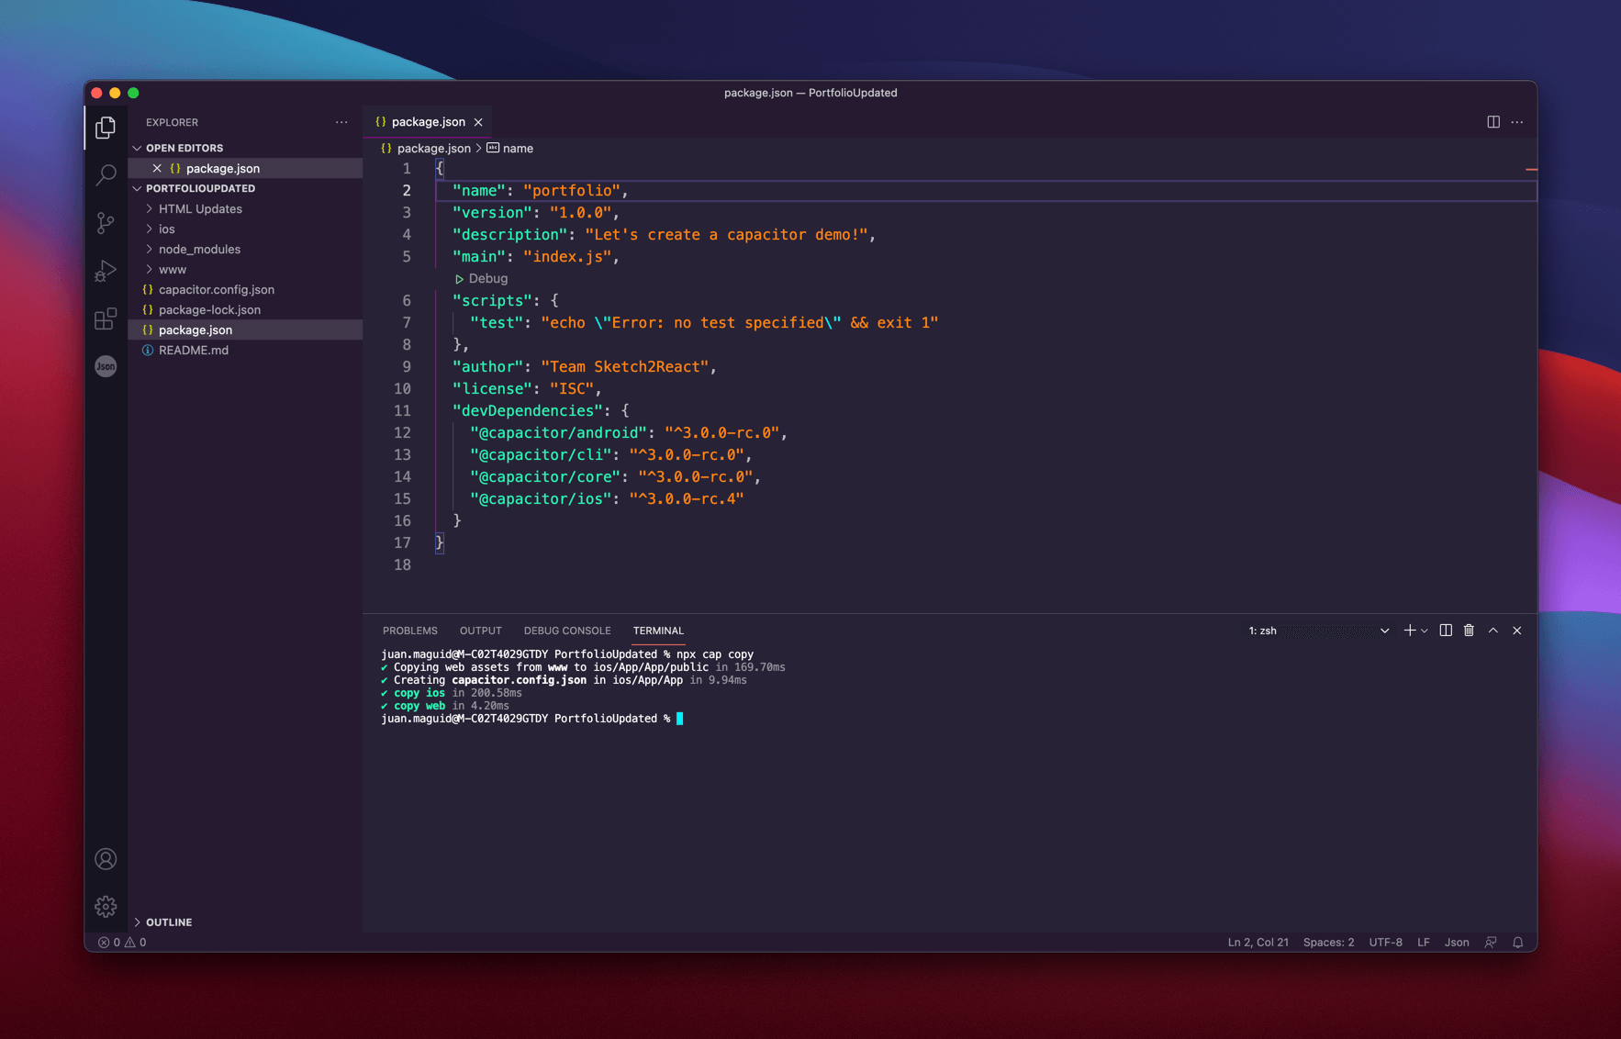This screenshot has height=1039, width=1621.
Task: Split the editor to the right
Action: tap(1493, 122)
